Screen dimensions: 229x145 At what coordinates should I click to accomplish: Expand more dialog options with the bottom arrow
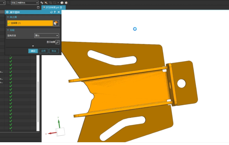[x=33, y=46]
